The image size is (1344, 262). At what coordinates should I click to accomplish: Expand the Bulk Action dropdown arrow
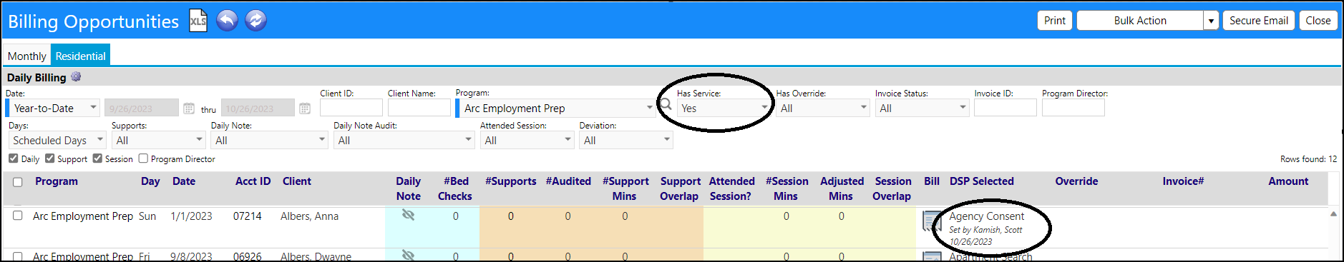[1211, 21]
